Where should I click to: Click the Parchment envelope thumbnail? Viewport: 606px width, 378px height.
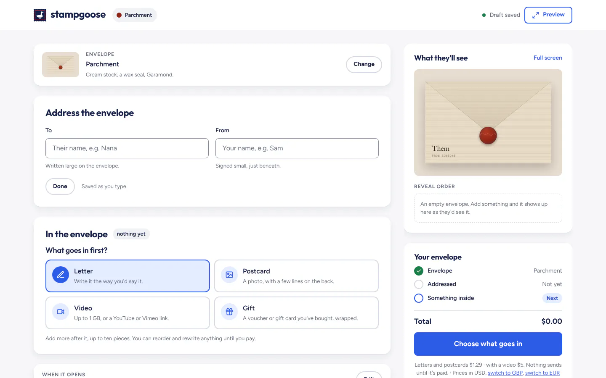click(x=61, y=65)
